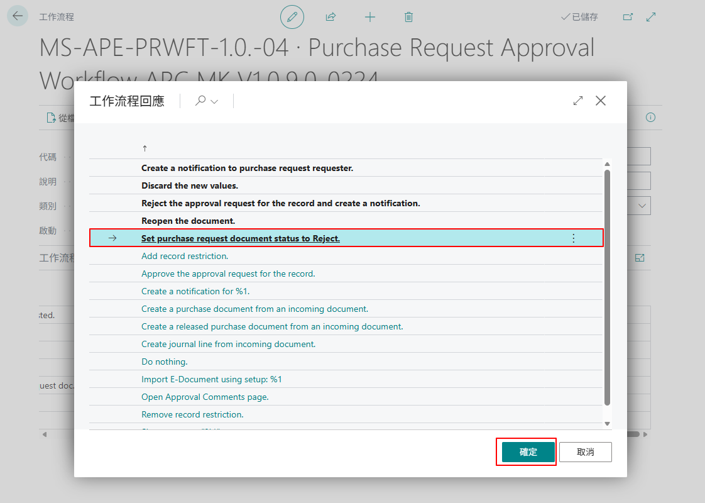705x503 pixels.
Task: Click the pencil edit icon in header
Action: pyautogui.click(x=292, y=17)
